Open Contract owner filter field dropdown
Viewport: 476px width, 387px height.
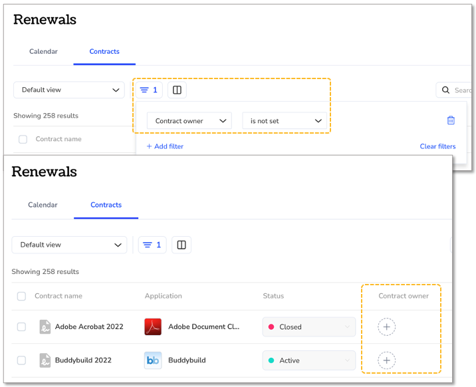tap(189, 121)
